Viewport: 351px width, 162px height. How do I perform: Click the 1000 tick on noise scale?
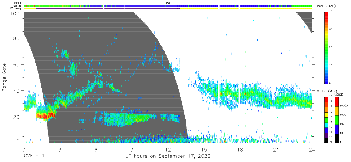pos(342,115)
